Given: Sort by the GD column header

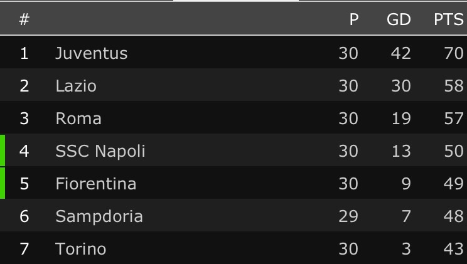Looking at the screenshot, I should pos(399,19).
